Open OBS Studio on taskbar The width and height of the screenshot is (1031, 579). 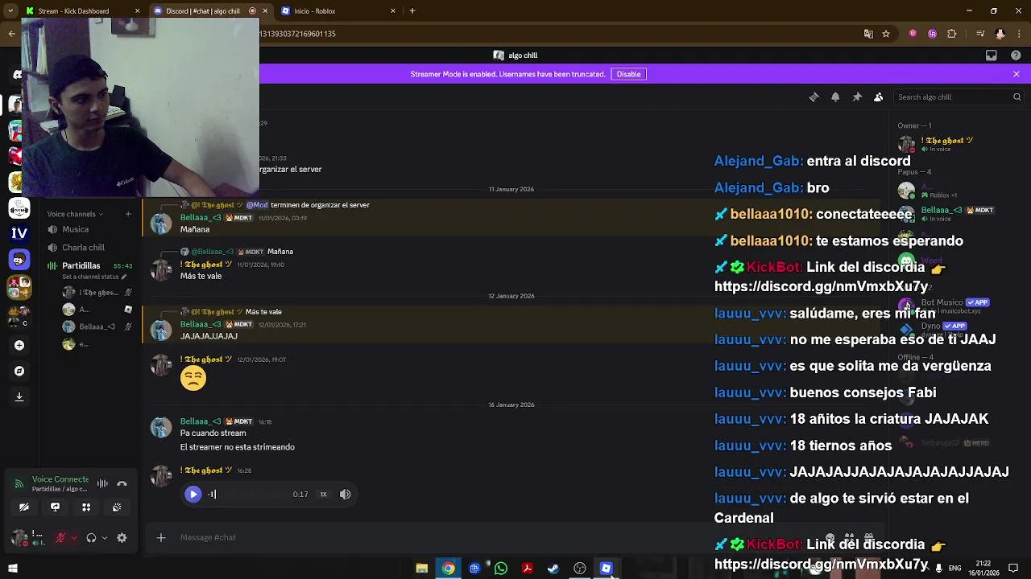(x=580, y=569)
